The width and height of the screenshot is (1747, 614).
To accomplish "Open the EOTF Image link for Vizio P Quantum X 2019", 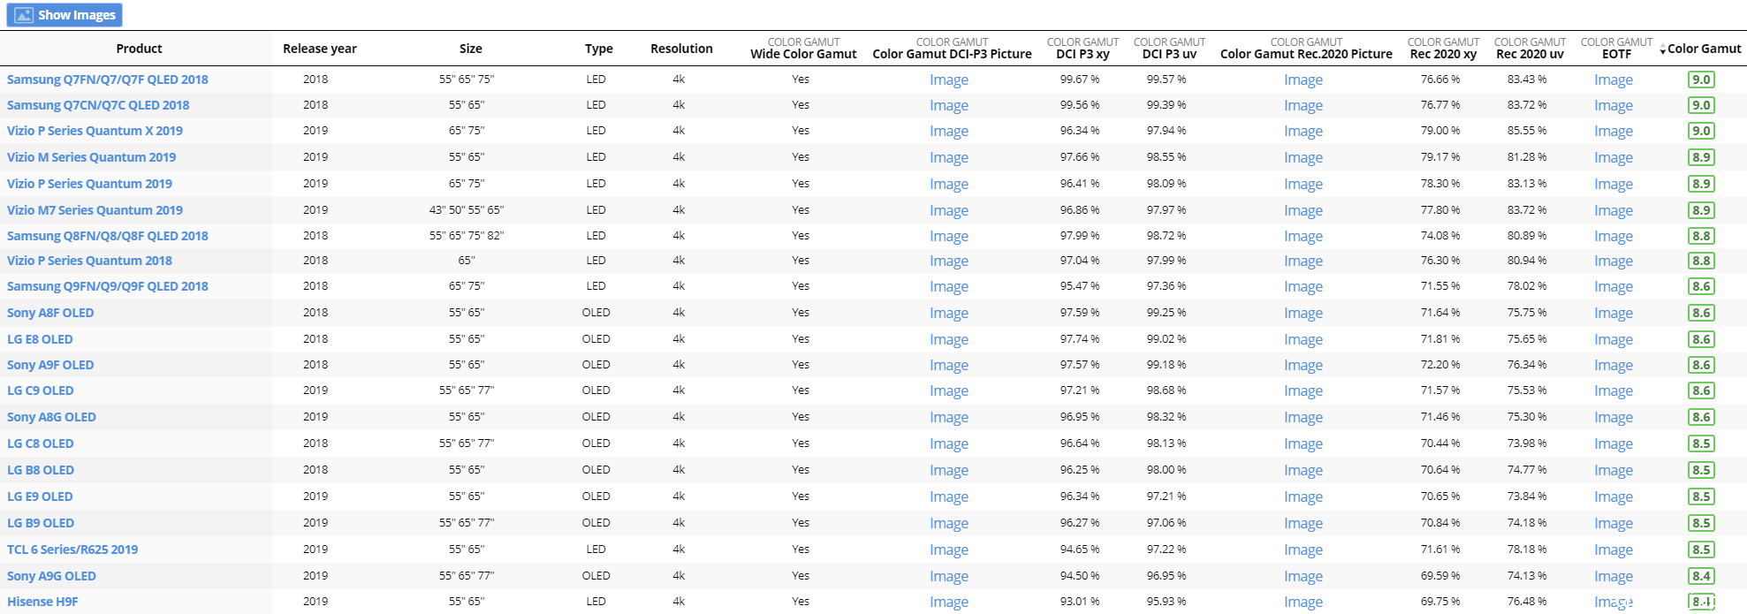I will click(1614, 131).
